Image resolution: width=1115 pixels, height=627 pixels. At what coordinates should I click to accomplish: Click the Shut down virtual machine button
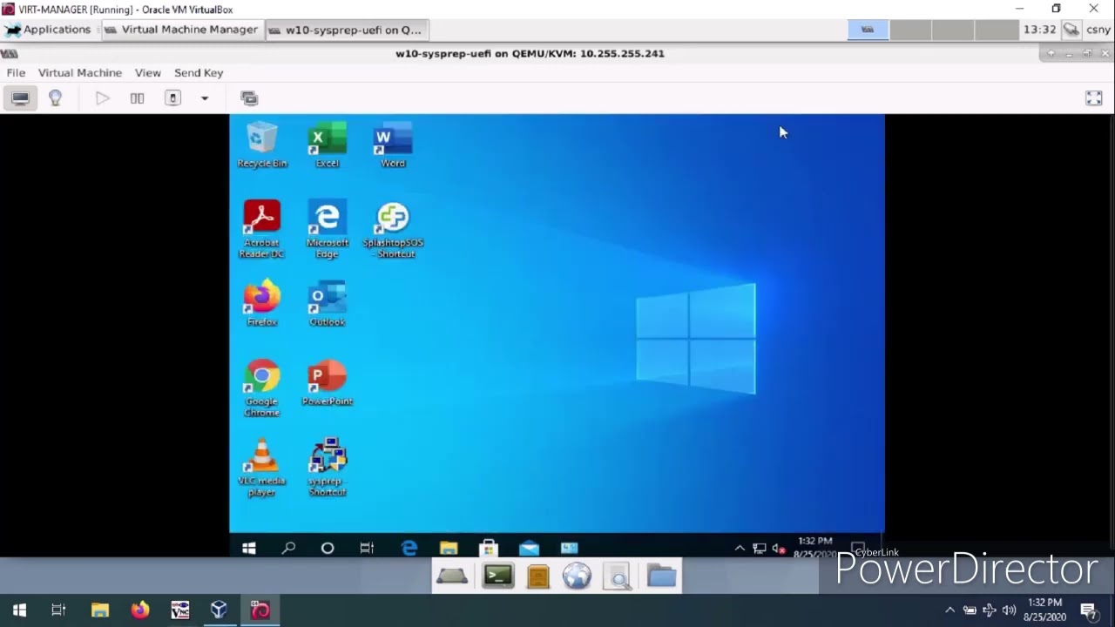(x=172, y=98)
